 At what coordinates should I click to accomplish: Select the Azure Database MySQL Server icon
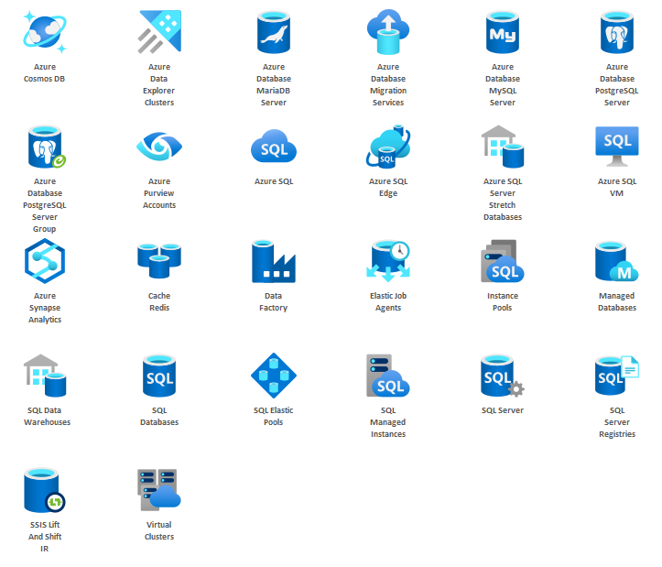[503, 33]
